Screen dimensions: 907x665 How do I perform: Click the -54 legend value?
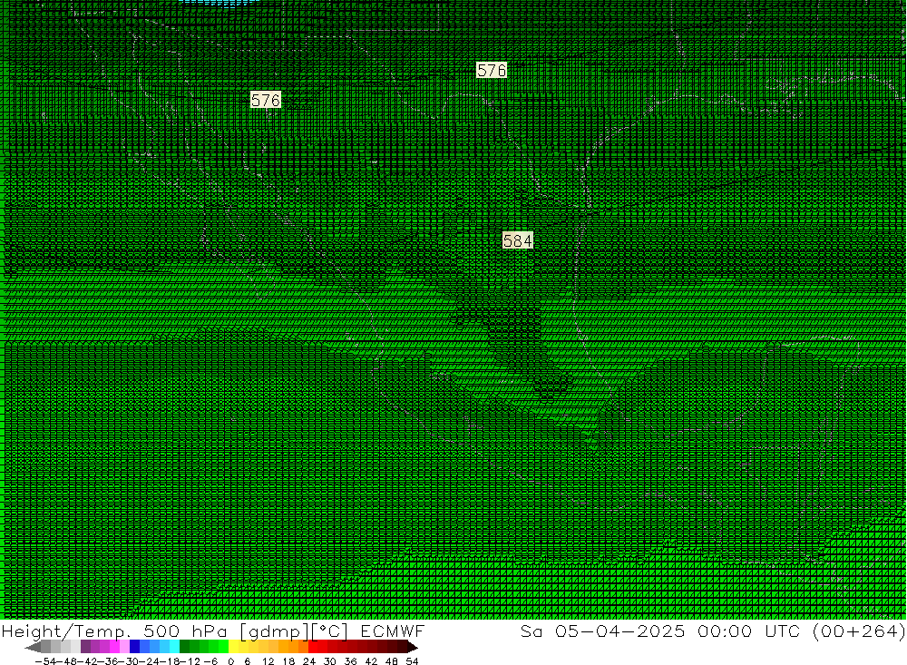pos(45,661)
